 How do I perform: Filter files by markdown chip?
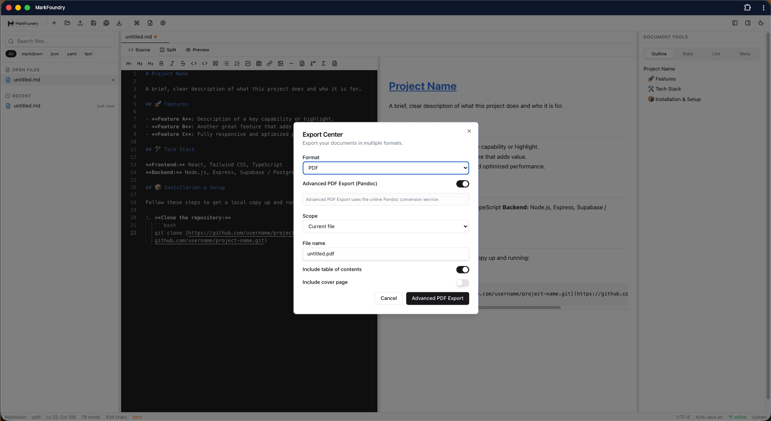(32, 54)
